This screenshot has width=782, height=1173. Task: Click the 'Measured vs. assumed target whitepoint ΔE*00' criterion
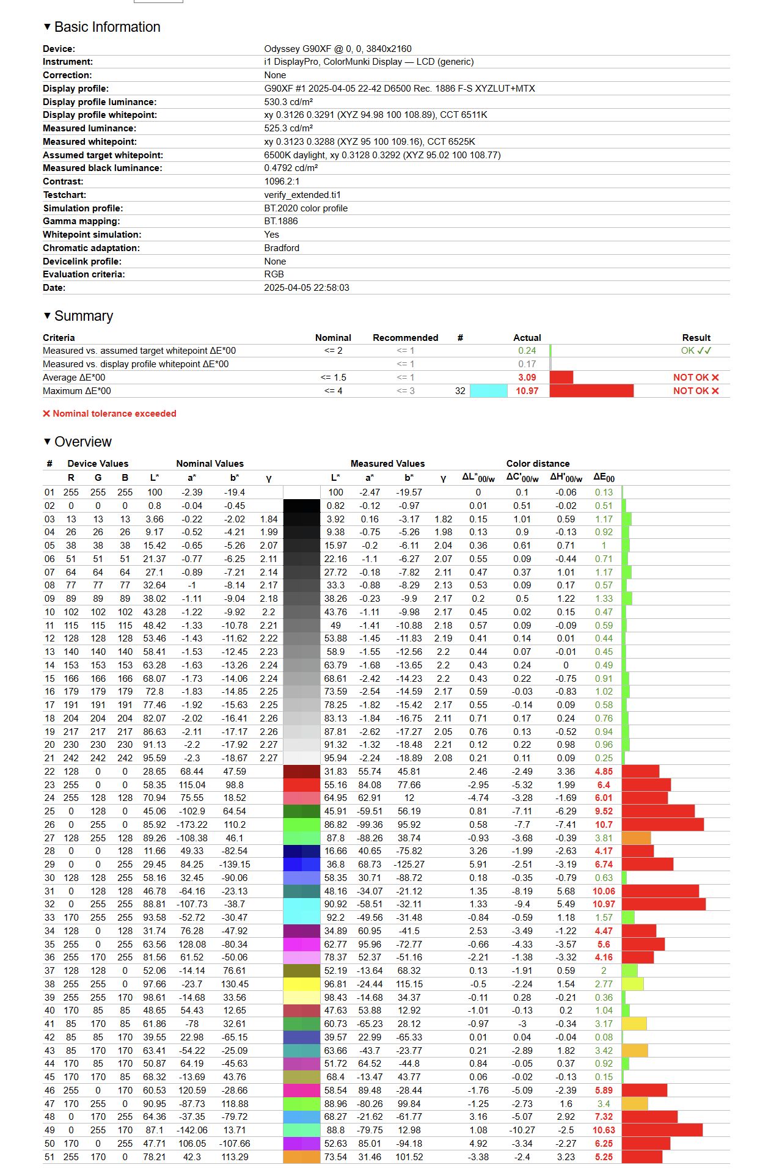tap(139, 351)
